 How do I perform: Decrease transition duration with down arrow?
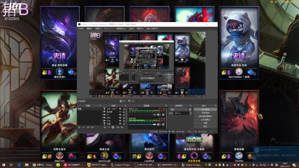(191, 114)
